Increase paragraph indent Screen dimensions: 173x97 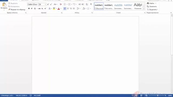[83, 4]
